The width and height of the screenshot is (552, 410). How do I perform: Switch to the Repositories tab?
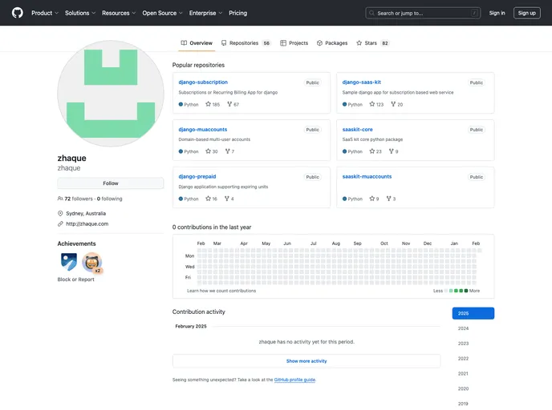(246, 43)
